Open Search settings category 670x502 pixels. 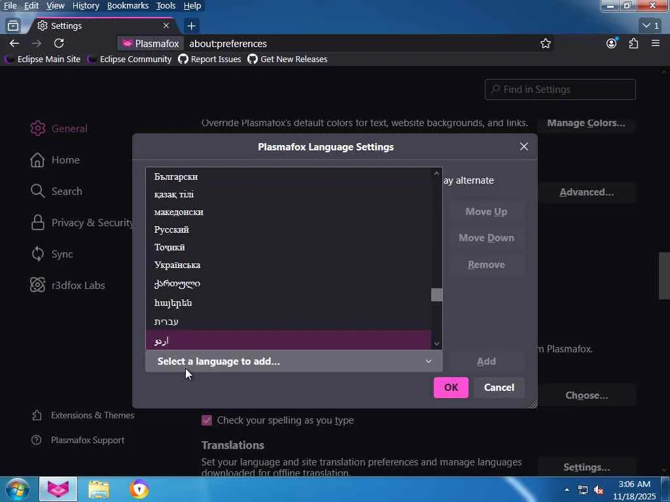(x=56, y=192)
